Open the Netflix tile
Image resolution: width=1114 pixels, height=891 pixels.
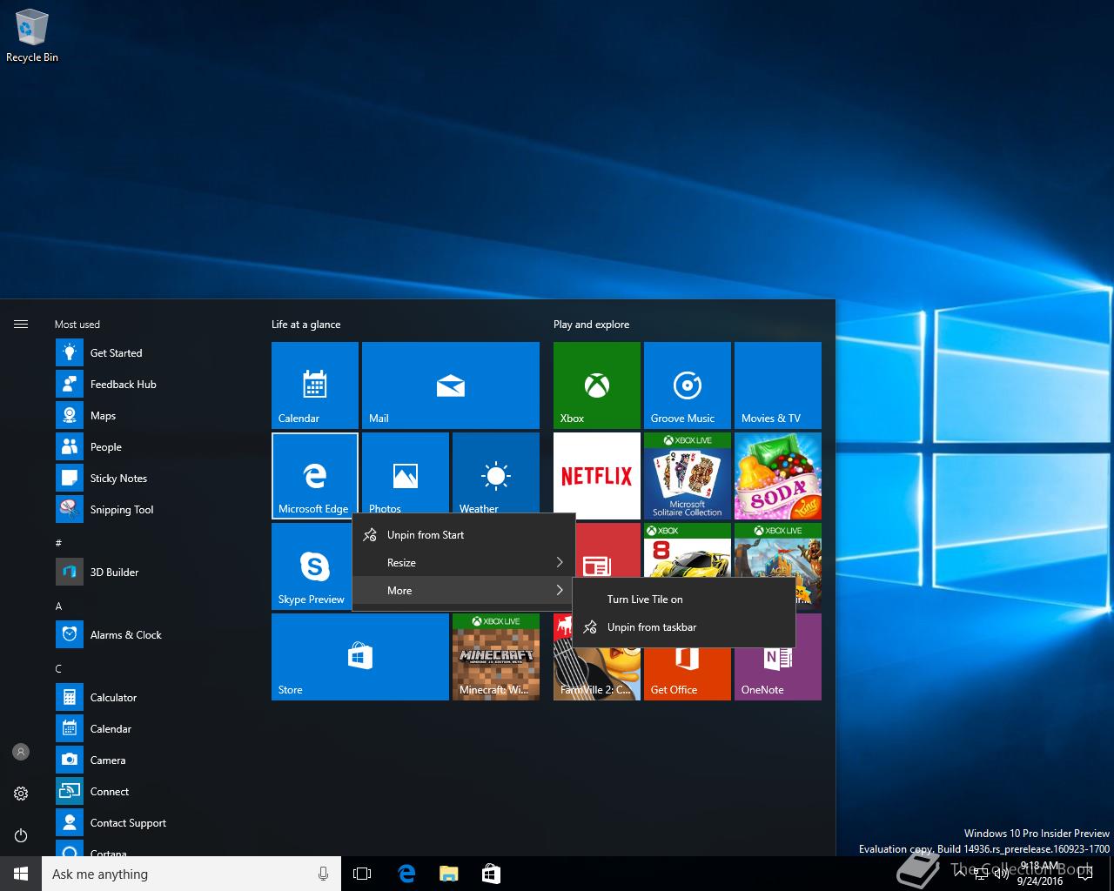[597, 476]
